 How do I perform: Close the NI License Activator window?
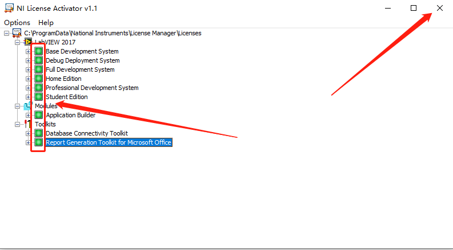[x=440, y=8]
